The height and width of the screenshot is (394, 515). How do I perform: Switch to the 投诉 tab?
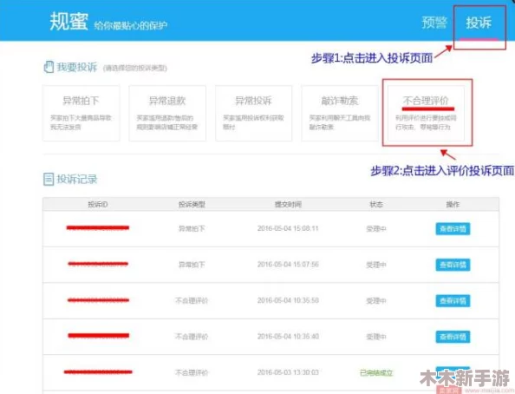click(x=479, y=23)
